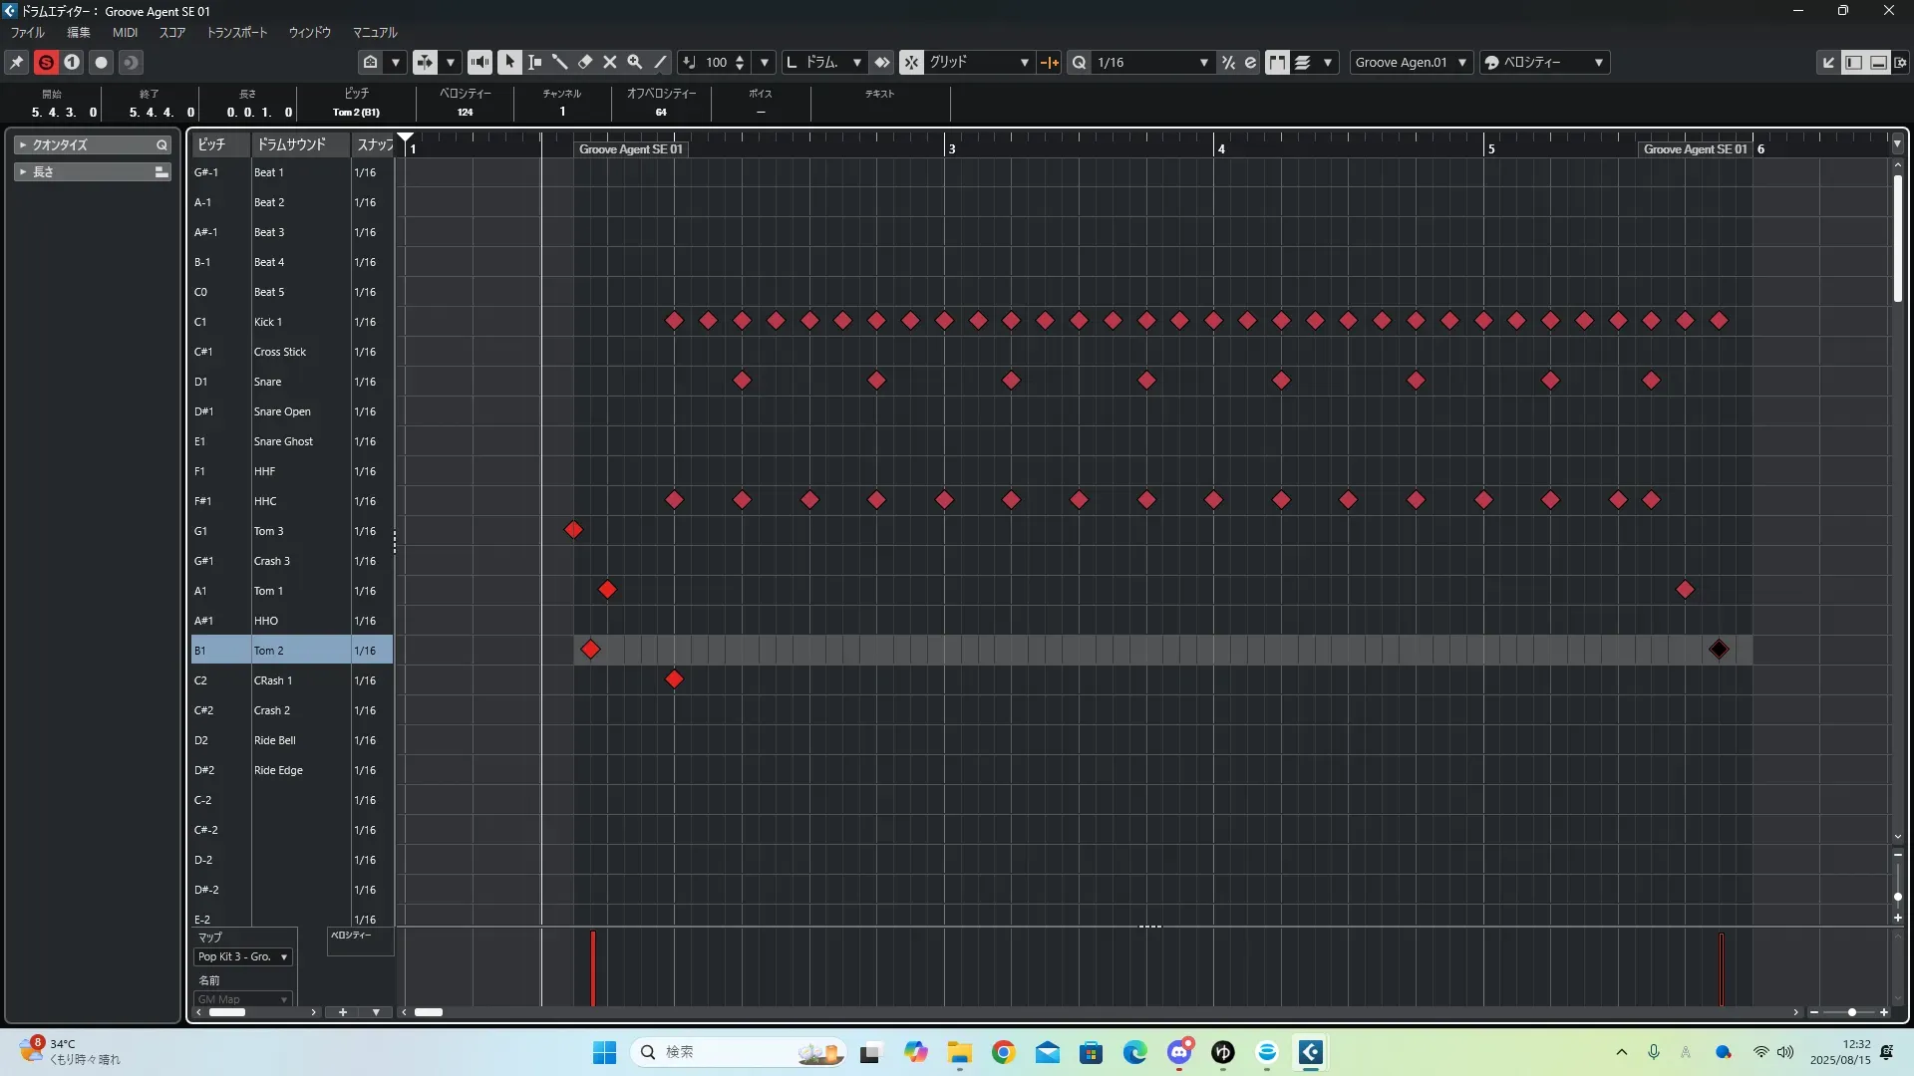Click the Setup Window Layout gear icon
The width and height of the screenshot is (1914, 1076).
[1901, 62]
